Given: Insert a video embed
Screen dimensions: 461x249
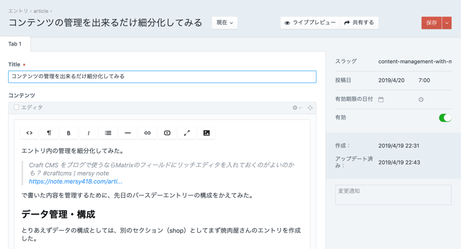Looking at the screenshot, I should coord(167,133).
